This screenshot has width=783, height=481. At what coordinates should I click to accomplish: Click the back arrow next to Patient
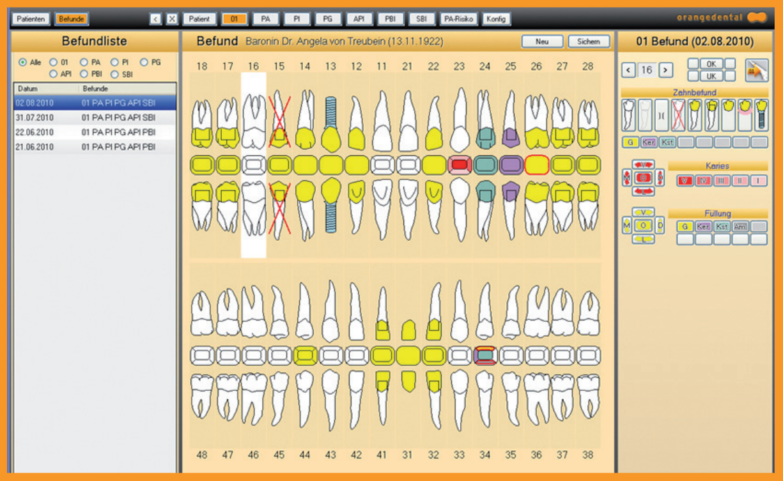pyautogui.click(x=155, y=19)
